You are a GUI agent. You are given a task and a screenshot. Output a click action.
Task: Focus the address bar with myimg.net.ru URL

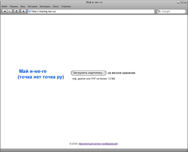coord(91,12)
